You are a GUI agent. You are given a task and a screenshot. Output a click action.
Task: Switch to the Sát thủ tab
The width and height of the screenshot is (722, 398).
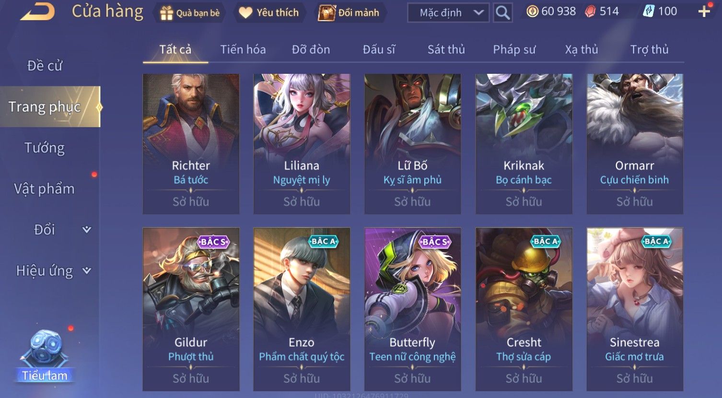(x=446, y=49)
